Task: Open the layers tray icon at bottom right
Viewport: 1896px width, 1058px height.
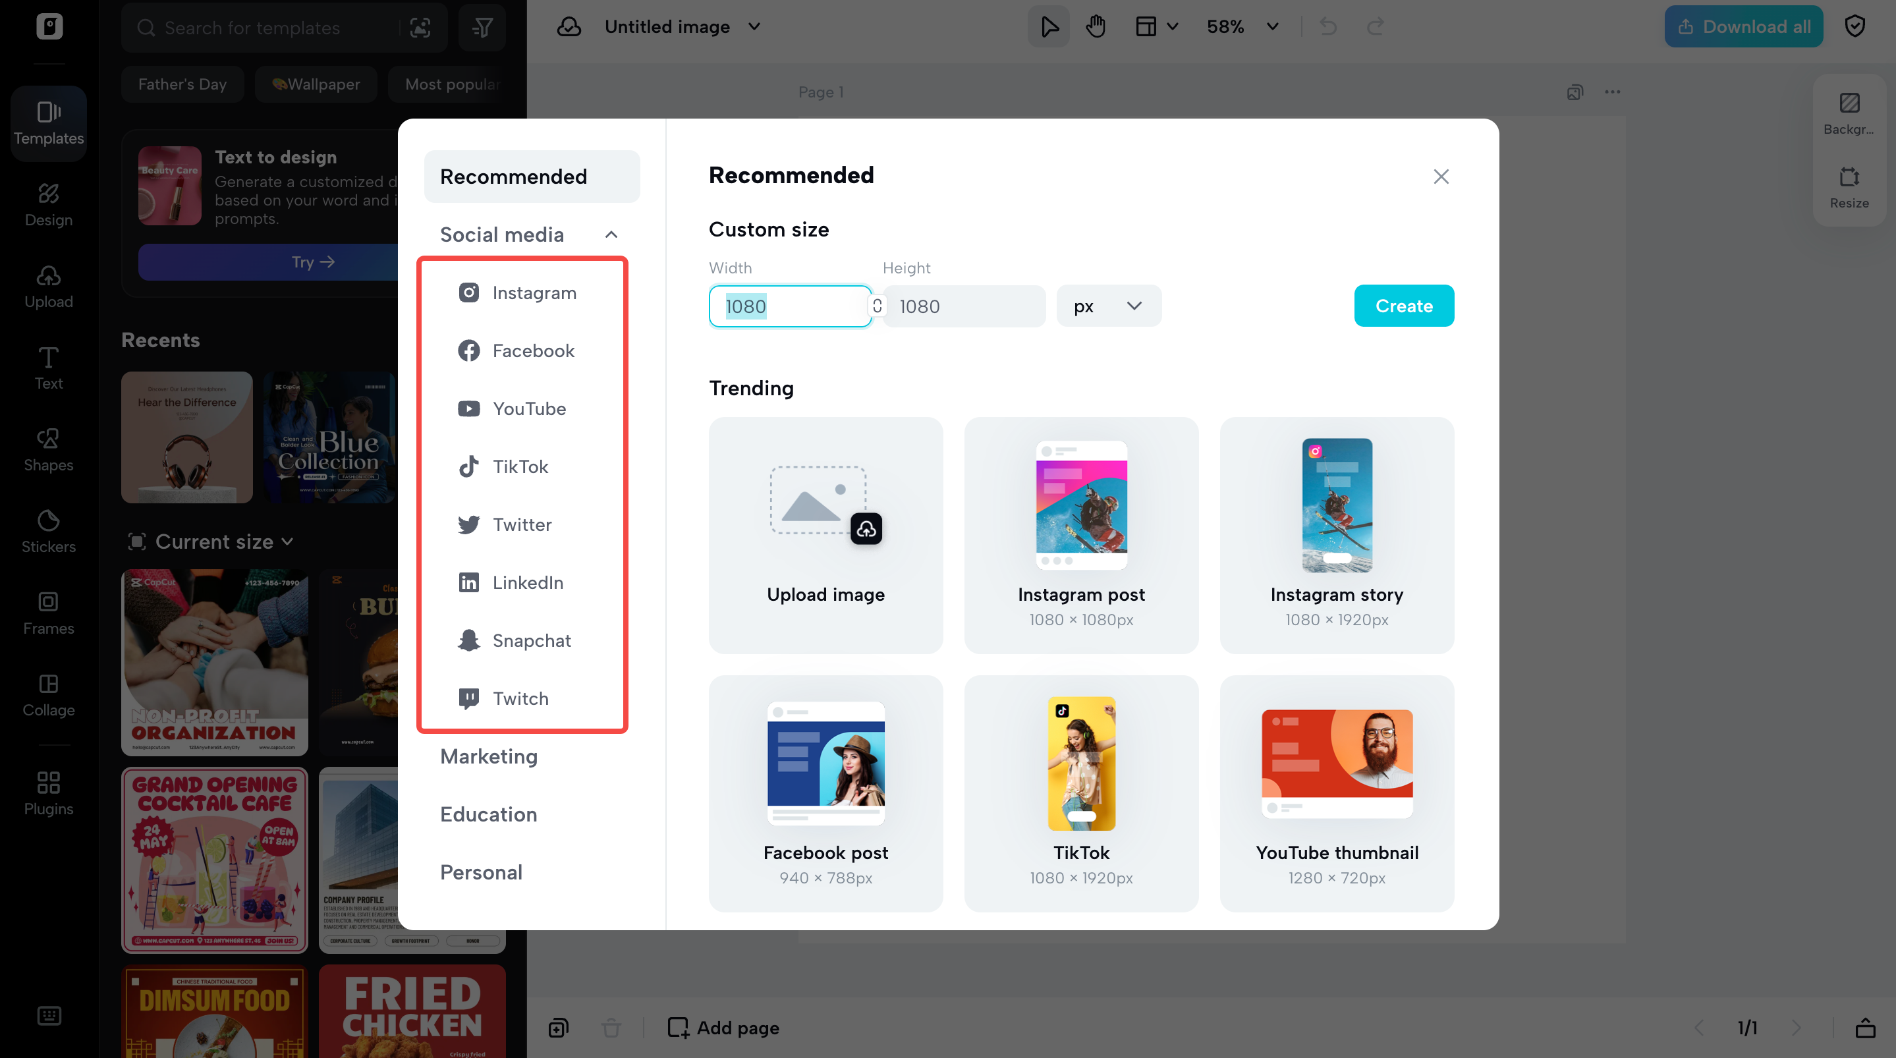Action: point(1865,1027)
